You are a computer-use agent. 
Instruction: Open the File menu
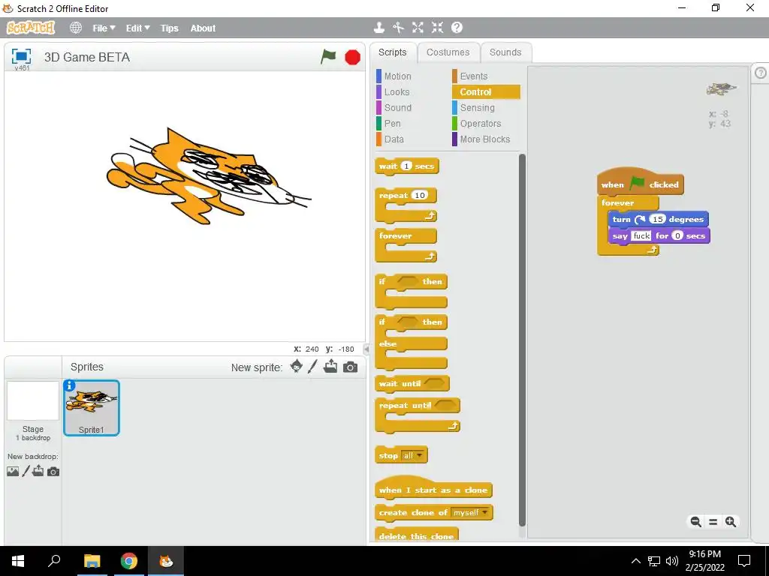[x=104, y=28]
